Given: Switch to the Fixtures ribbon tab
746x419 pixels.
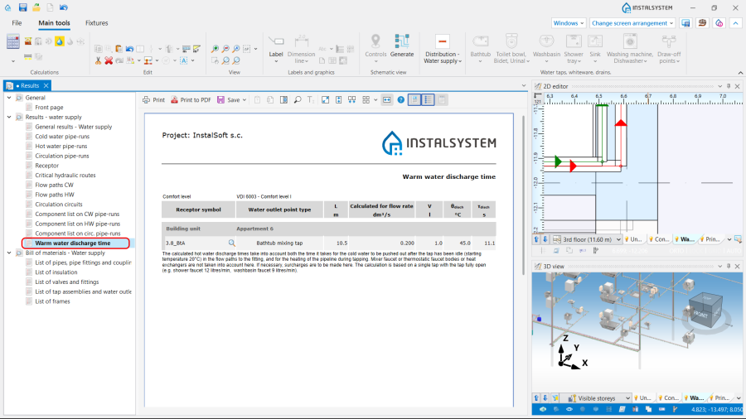Looking at the screenshot, I should point(96,23).
